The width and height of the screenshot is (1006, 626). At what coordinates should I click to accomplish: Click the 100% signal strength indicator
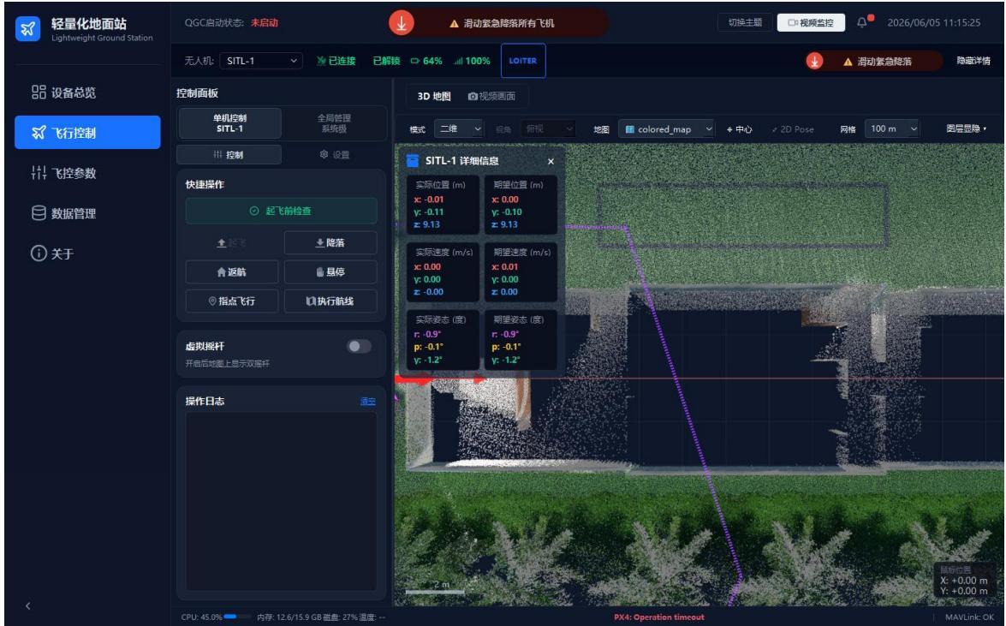(x=472, y=61)
